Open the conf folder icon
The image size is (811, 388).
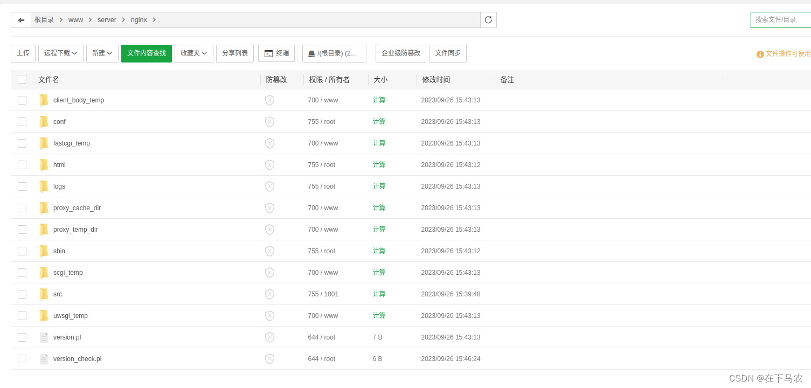click(x=44, y=122)
